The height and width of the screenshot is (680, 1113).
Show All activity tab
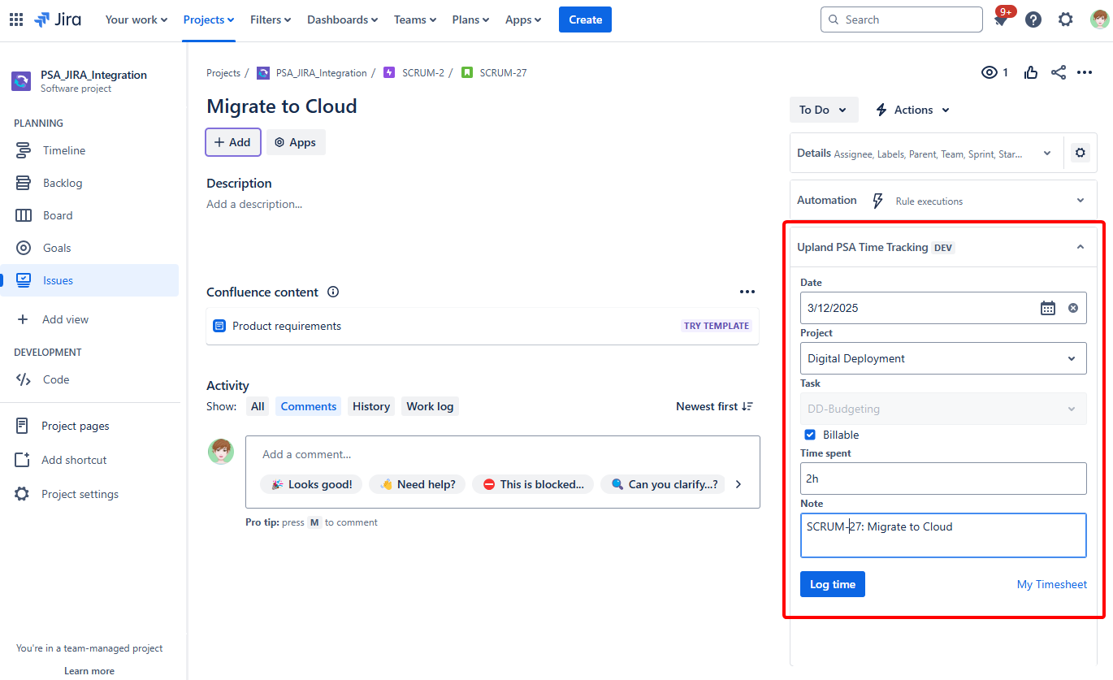258,406
